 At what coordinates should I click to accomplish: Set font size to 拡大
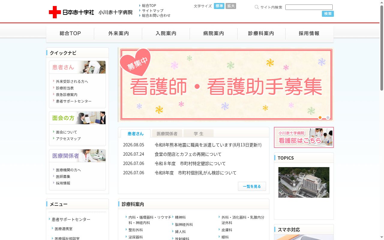(231, 6)
